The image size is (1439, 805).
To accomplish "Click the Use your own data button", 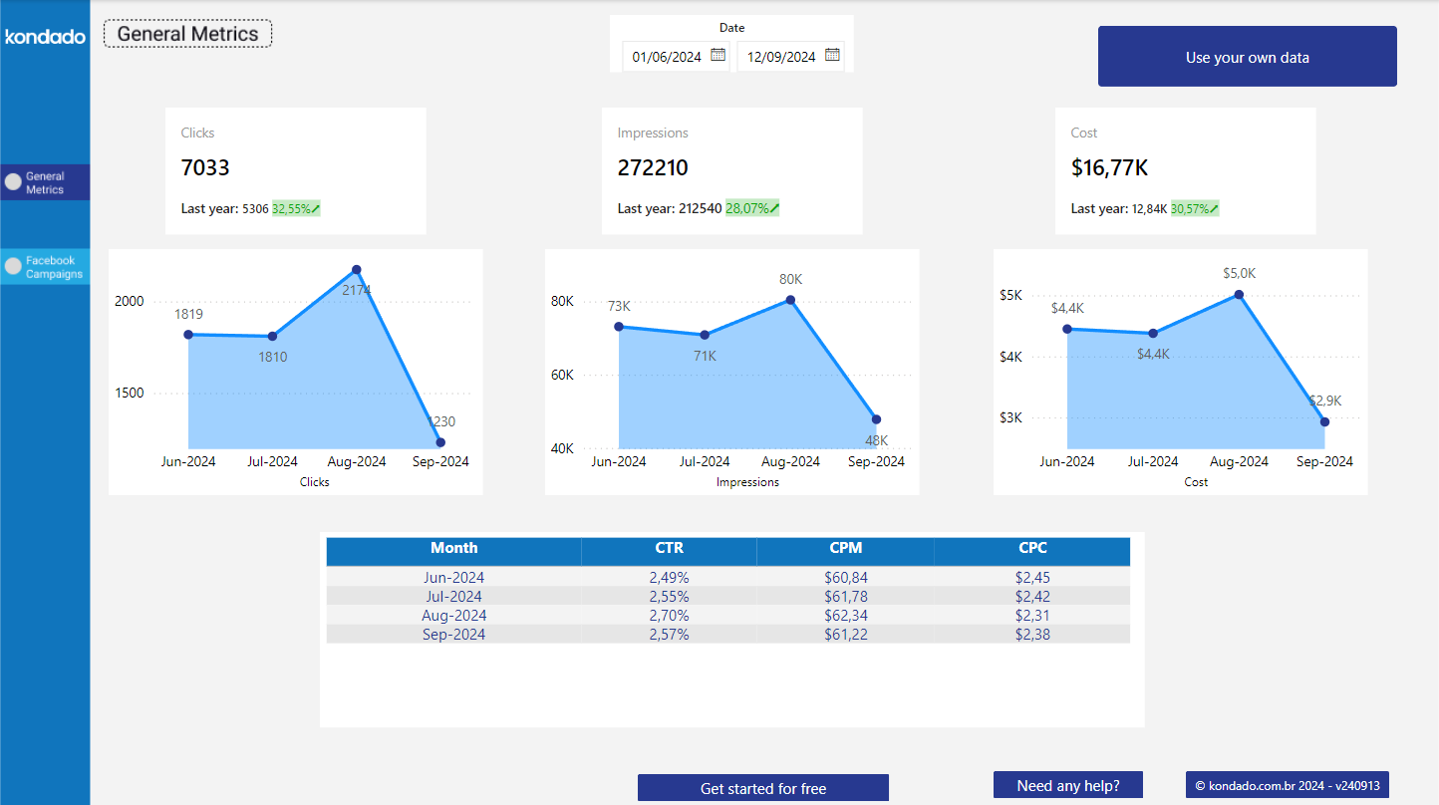I will [1247, 57].
